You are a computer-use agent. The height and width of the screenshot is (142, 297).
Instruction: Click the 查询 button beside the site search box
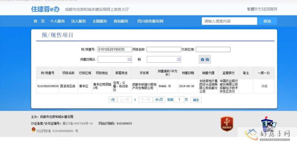tap(267, 21)
